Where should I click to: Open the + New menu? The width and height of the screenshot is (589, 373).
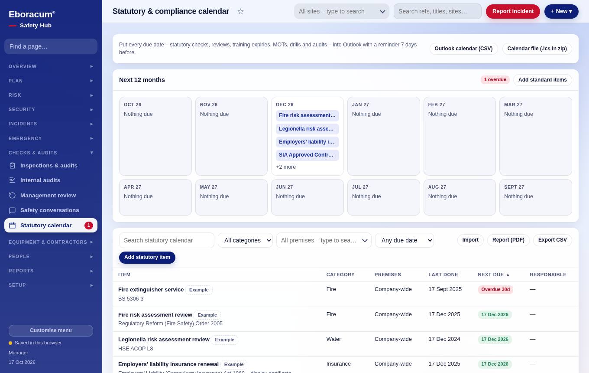tap(561, 11)
